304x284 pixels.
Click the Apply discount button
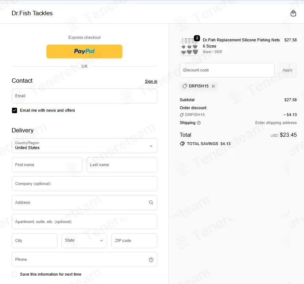click(x=288, y=70)
